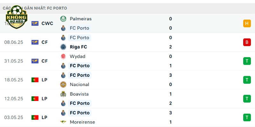Viewport: 255px width, 127px height.
Task: Open the 12.05.25 Boavista match row
Action: 127,99
